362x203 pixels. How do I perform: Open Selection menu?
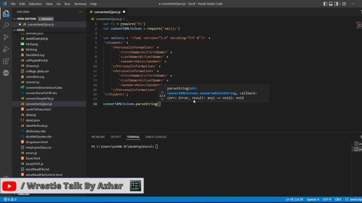tap(35, 4)
